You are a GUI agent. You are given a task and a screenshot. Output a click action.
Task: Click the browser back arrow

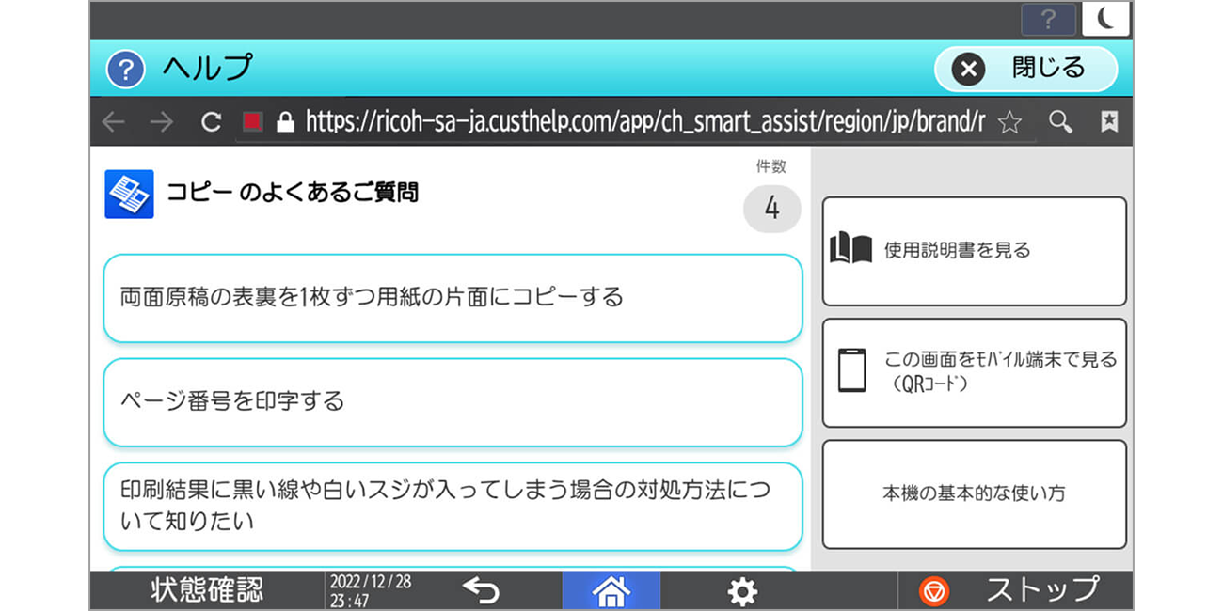[113, 122]
